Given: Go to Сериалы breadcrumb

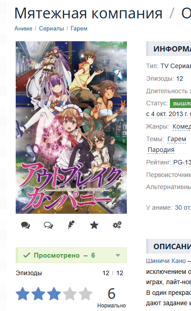Looking at the screenshot, I should tap(52, 29).
